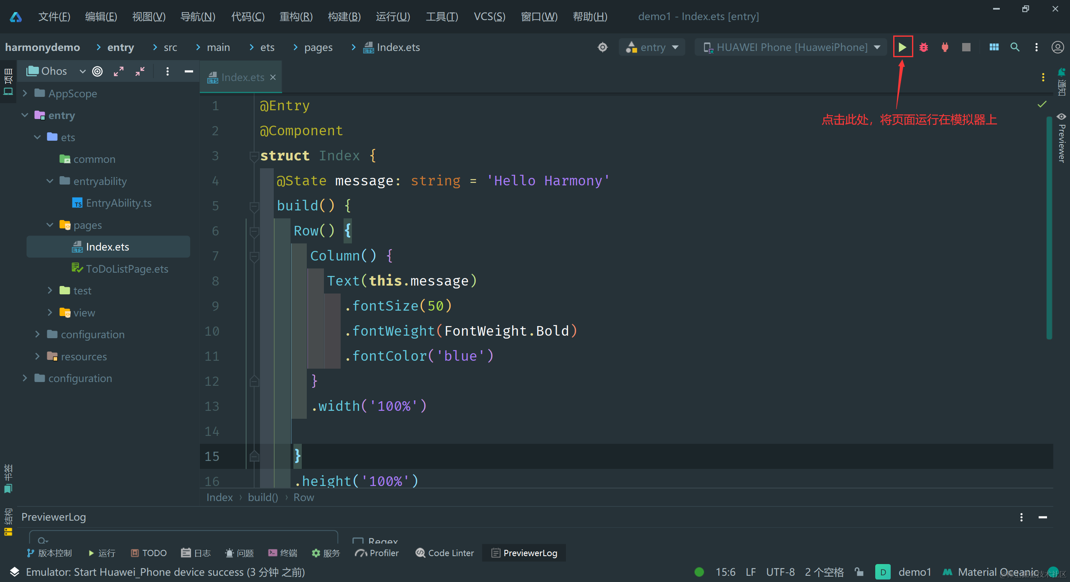Expand the AppScope folder
The width and height of the screenshot is (1070, 582).
(25, 93)
